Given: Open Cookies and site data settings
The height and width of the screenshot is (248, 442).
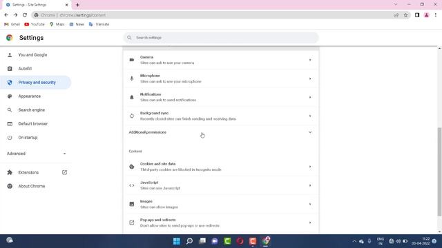Looking at the screenshot, I should pos(221,167).
